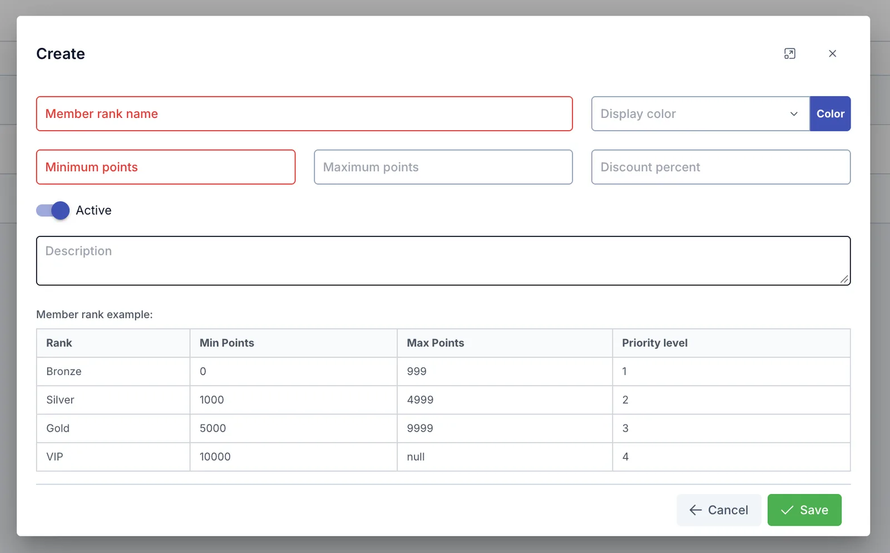
Task: Click the Maximum points input
Action: [443, 167]
